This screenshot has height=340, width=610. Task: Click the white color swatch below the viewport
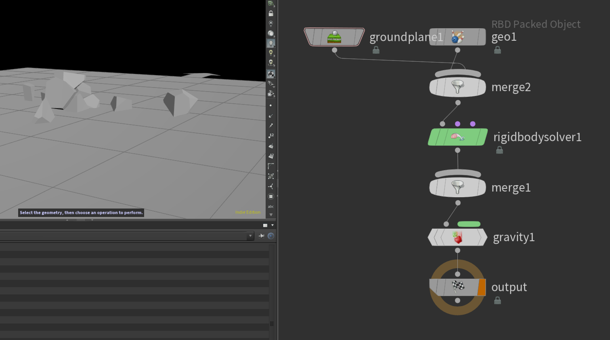pyautogui.click(x=266, y=225)
